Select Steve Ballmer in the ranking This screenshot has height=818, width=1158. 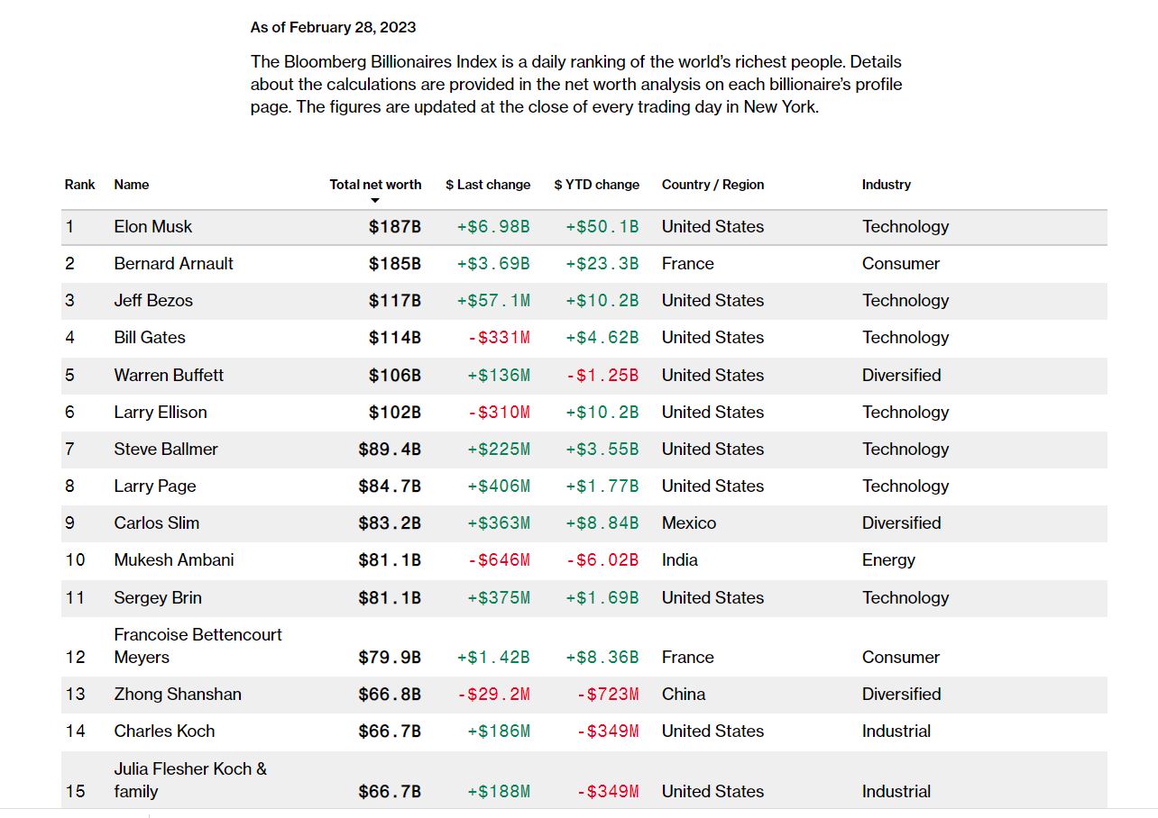[x=166, y=450]
